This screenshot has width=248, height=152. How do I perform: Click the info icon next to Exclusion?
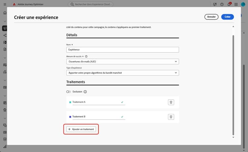coord(85,92)
